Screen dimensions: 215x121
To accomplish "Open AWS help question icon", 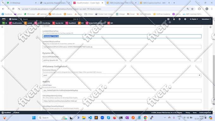I will [180, 19].
